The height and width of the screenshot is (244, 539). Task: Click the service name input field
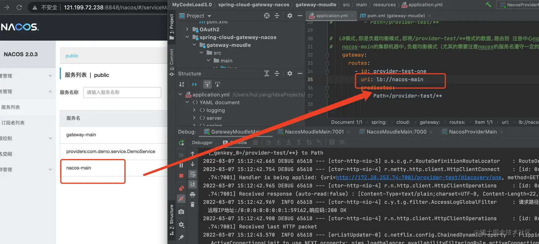pyautogui.click(x=122, y=92)
